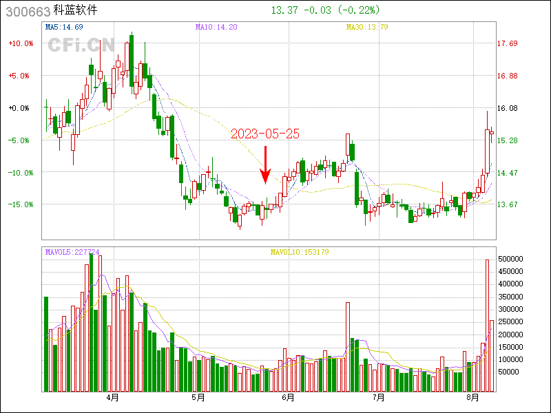Viewport: 551px width, 413px height.
Task: Click the 17.69 price axis label
Action: click(508, 43)
